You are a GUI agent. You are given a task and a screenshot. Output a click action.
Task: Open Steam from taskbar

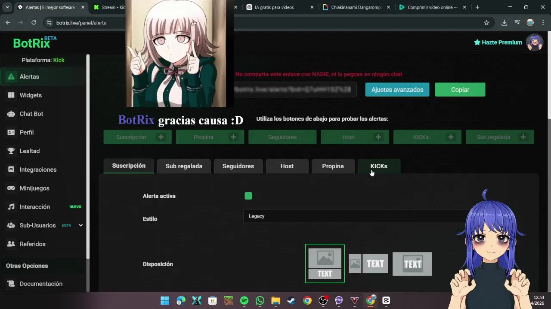click(291, 300)
